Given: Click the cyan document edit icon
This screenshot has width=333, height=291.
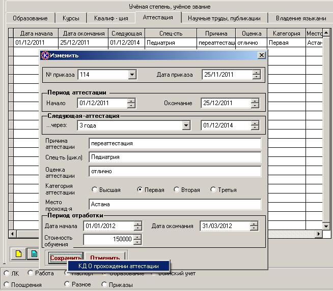Looking at the screenshot, I should [x=34, y=253].
